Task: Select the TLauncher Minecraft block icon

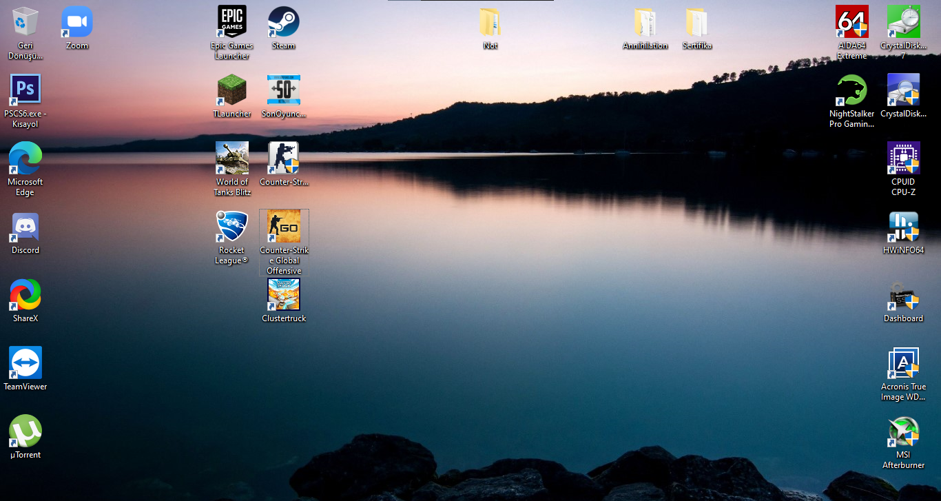Action: [x=232, y=90]
